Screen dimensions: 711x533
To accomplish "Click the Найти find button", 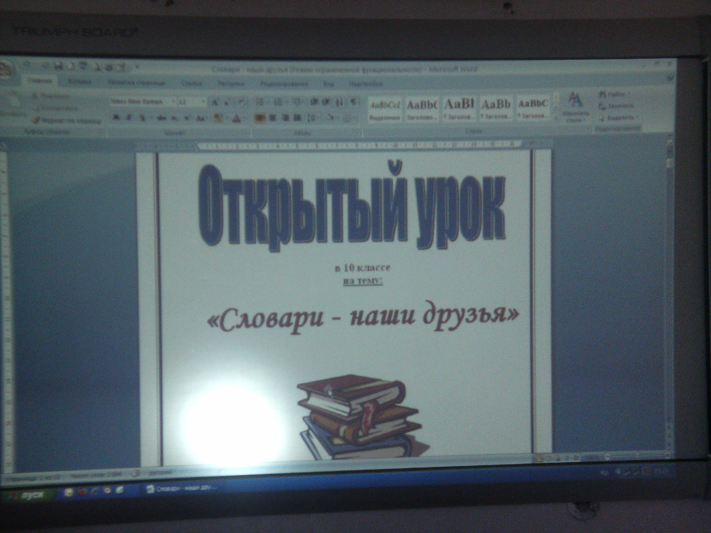I will point(614,94).
